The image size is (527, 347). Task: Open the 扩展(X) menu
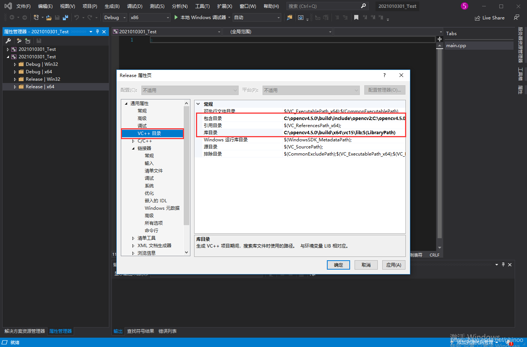click(x=224, y=6)
